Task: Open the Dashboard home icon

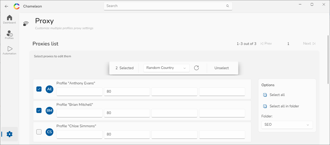Action: click(10, 18)
